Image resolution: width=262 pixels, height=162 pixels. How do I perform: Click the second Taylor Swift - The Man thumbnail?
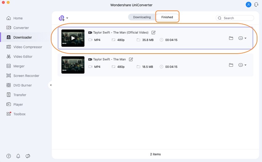click(73, 65)
